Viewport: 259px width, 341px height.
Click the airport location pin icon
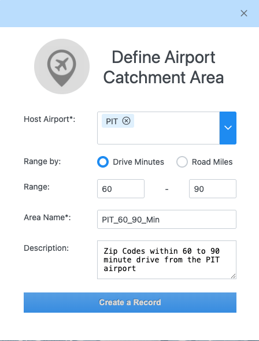[x=62, y=66]
